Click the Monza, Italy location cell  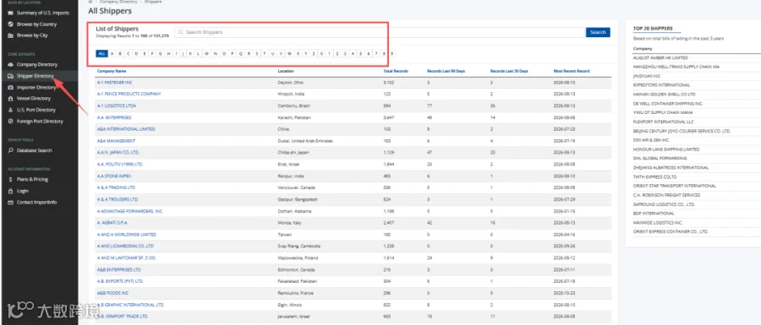tap(290, 223)
